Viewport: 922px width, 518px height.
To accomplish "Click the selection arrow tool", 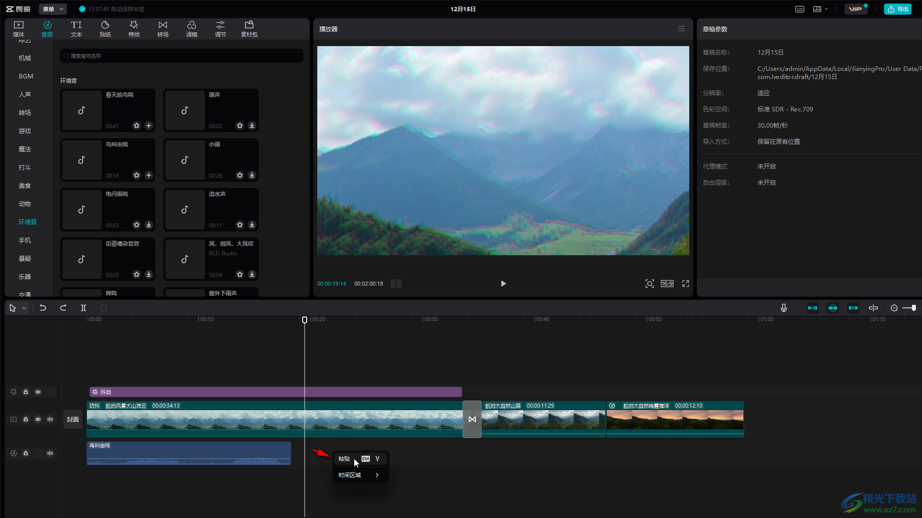I will click(13, 308).
